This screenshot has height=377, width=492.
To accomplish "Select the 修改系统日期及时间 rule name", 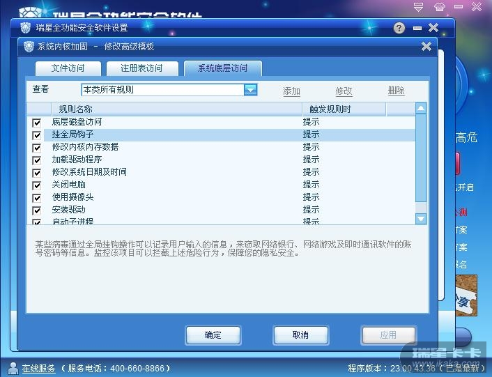I will point(89,172).
